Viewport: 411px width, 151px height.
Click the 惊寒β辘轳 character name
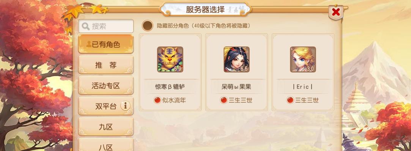tap(170, 87)
